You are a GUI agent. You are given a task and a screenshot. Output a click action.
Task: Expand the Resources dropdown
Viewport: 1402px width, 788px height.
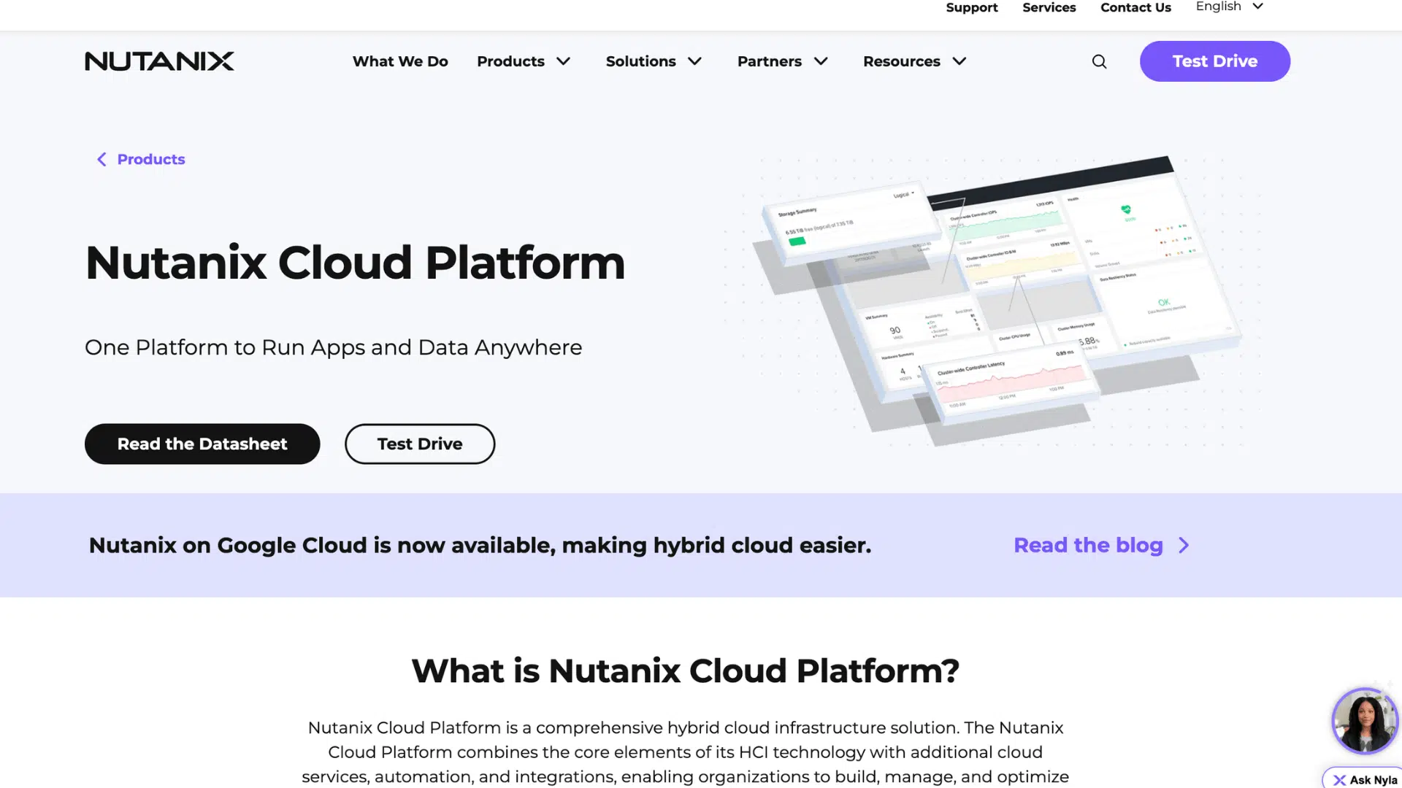pyautogui.click(x=914, y=61)
